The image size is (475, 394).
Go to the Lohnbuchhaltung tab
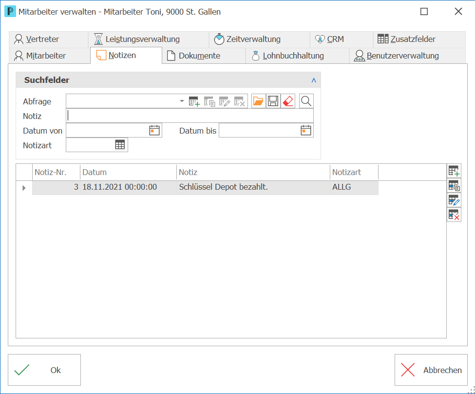[298, 56]
